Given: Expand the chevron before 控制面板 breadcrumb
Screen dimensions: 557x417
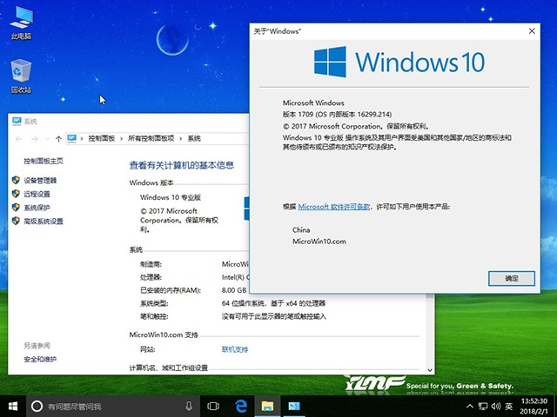Looking at the screenshot, I should (x=82, y=139).
